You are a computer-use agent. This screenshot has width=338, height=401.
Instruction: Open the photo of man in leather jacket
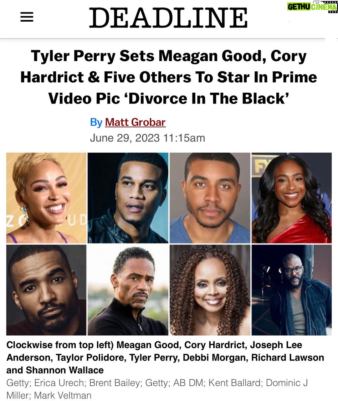pos(128,198)
